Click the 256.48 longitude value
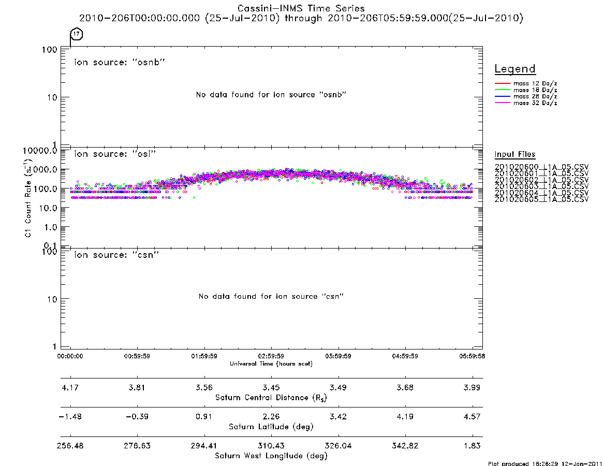Viewport: 603px width, 466px height. click(x=70, y=446)
